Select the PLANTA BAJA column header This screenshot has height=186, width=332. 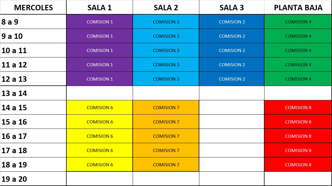coord(298,8)
